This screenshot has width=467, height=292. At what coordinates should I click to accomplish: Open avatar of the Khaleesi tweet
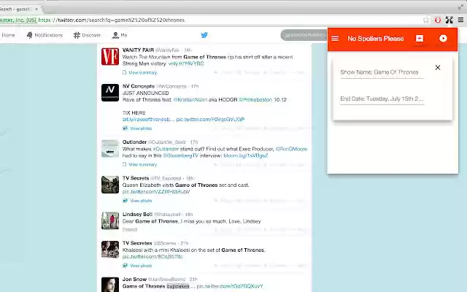point(110,250)
